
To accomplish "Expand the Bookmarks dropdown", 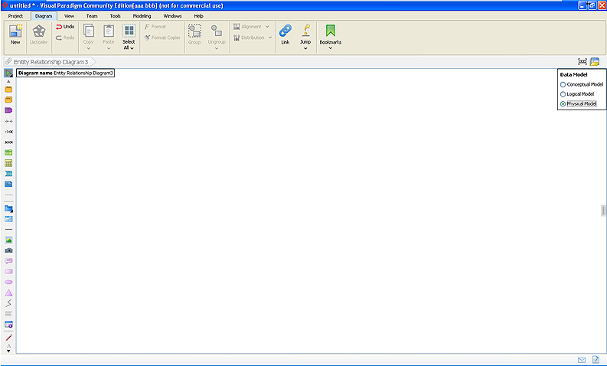I will [331, 48].
